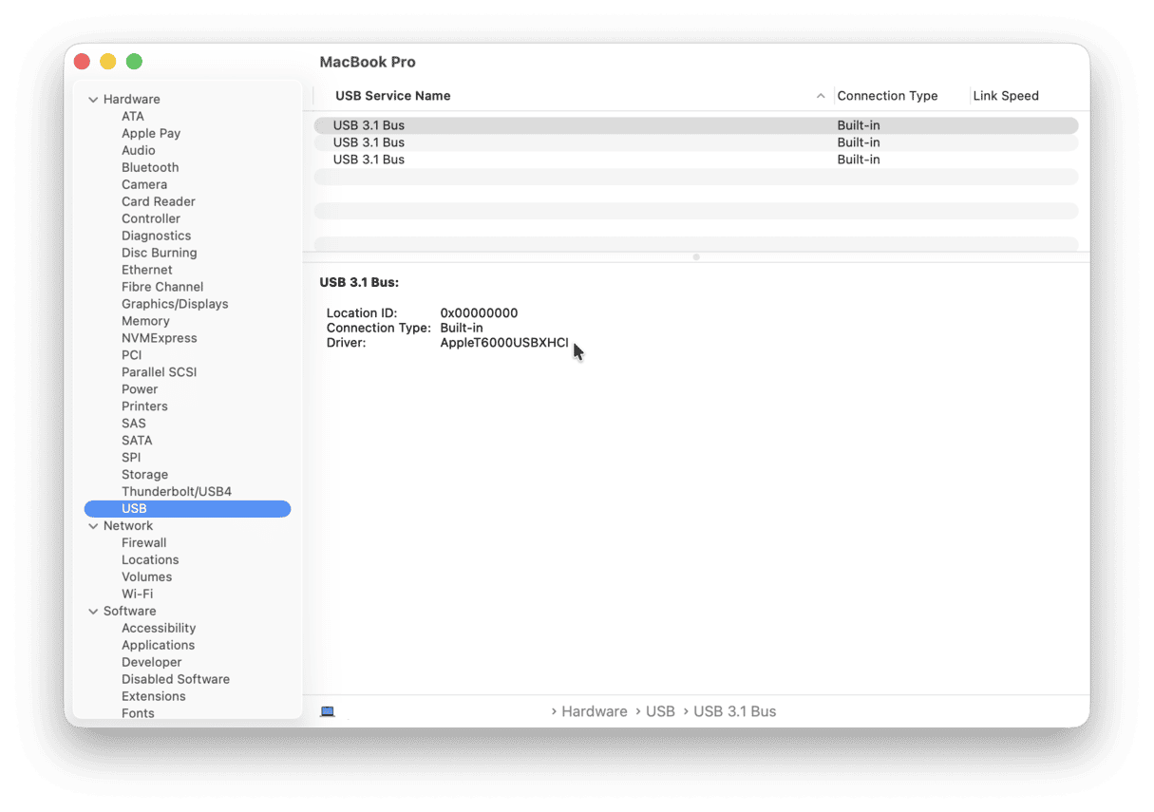Sort by the Connection Type column

coord(886,96)
